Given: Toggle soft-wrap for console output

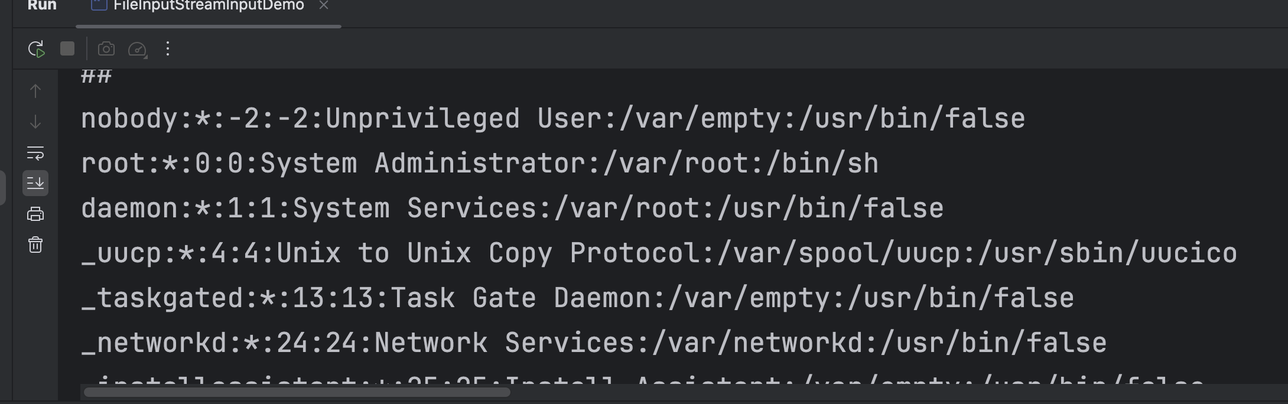Looking at the screenshot, I should pyautogui.click(x=35, y=153).
